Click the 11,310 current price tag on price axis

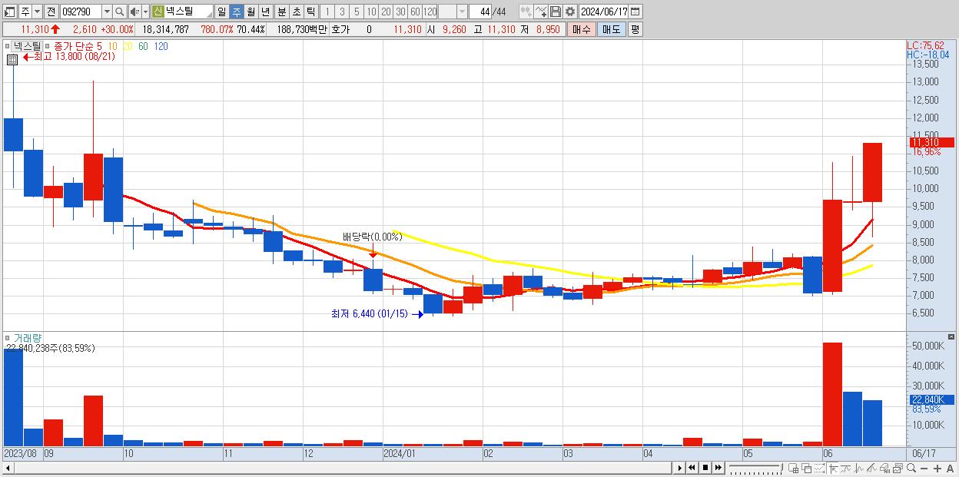point(931,142)
